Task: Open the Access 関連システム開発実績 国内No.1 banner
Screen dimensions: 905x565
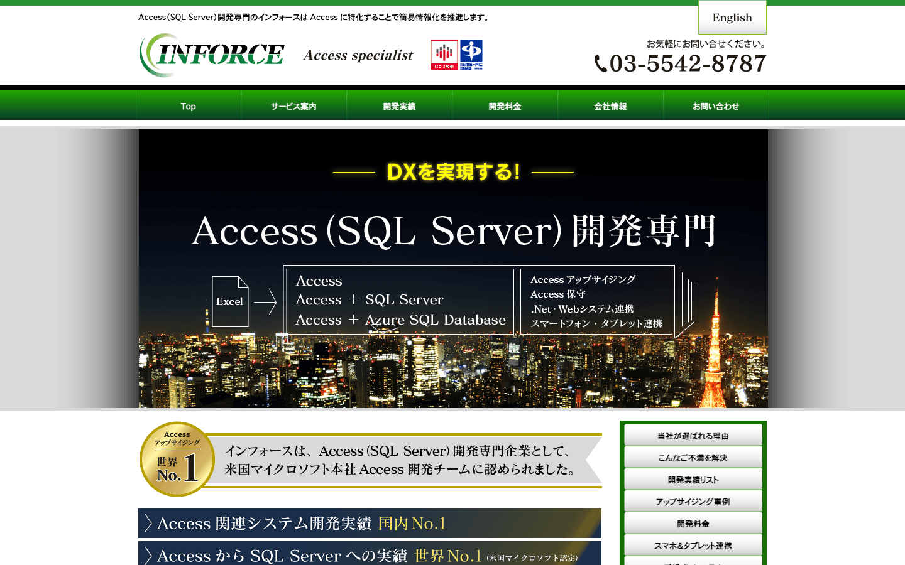Action: 370,523
